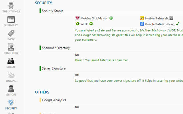The image size is (183, 114).
Task: Click the WOT logo icon
Action: (x=77, y=24)
